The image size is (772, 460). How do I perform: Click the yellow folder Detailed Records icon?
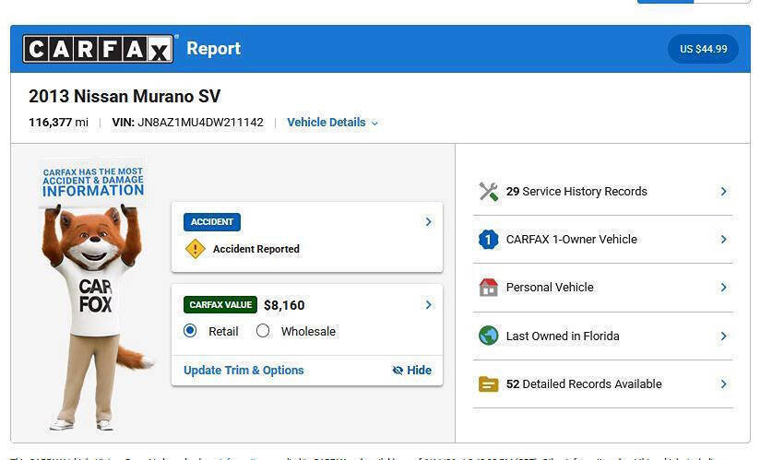(489, 383)
